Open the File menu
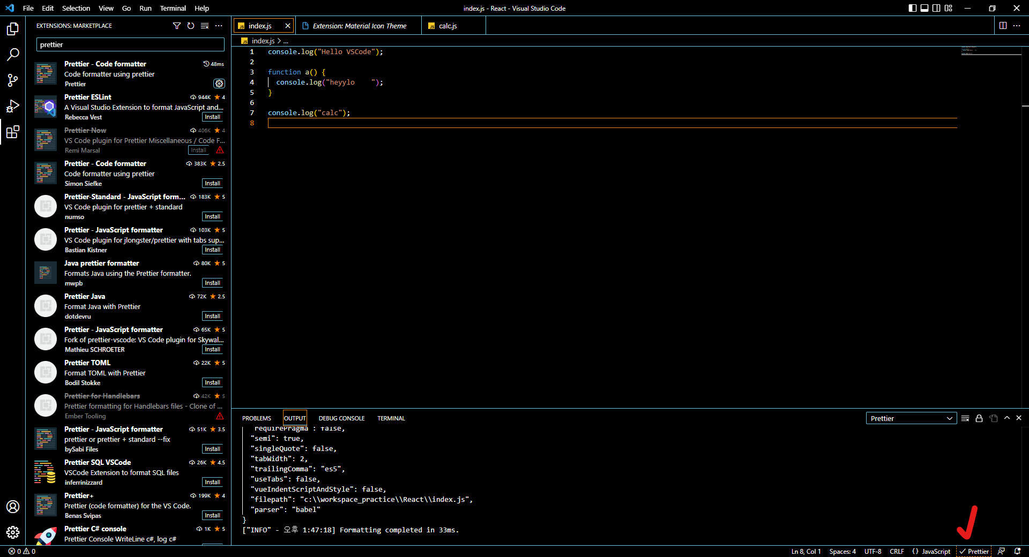 (28, 8)
